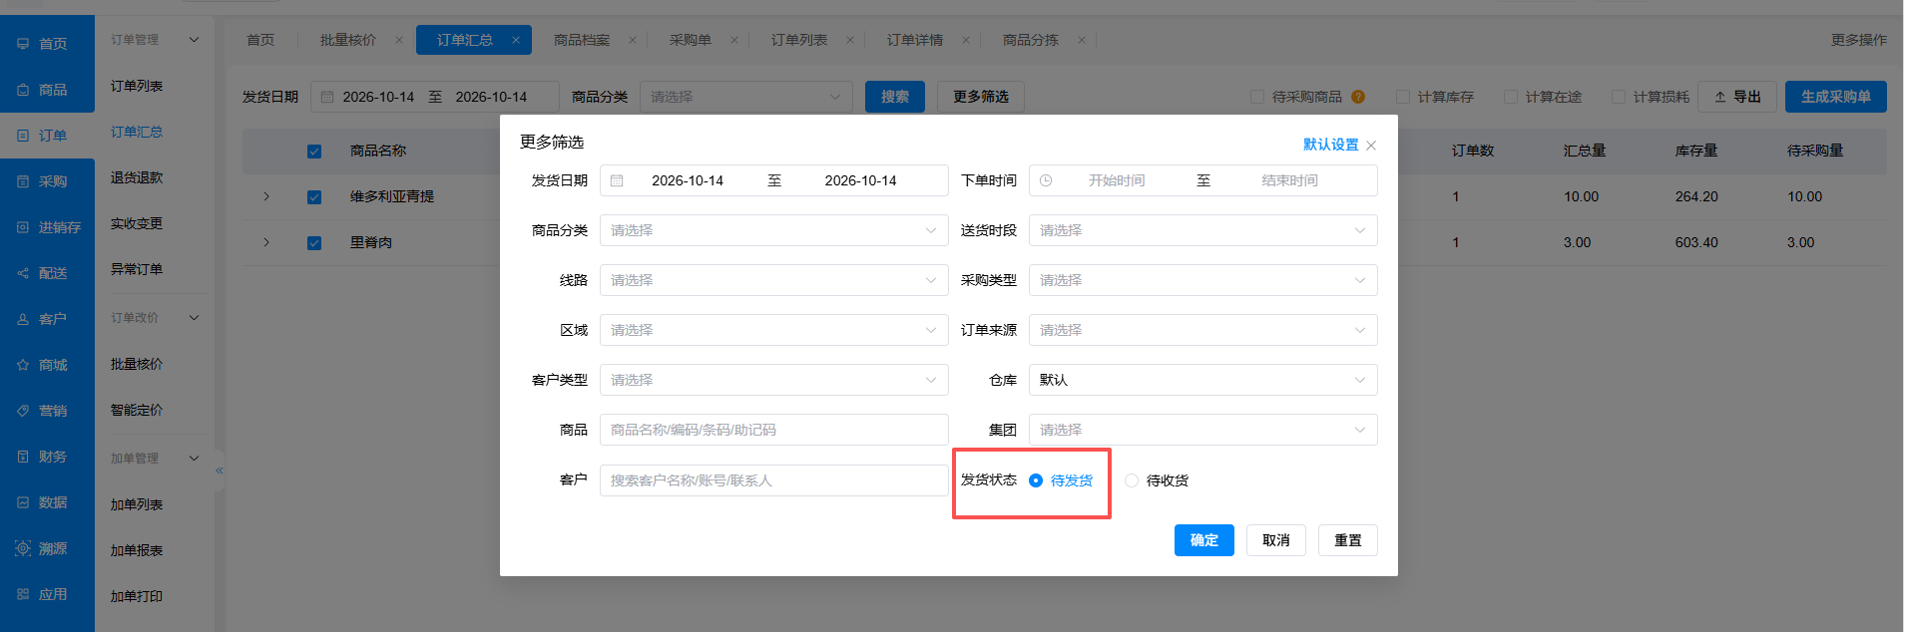Click the clock icon in 下单时间 field

point(1046,180)
